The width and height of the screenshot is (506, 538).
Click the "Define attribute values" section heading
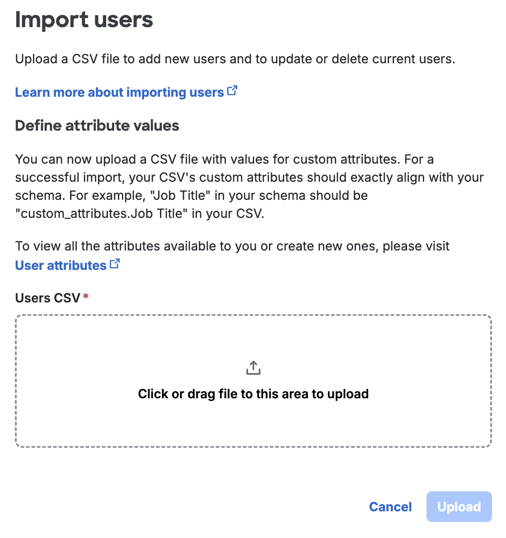point(97,126)
